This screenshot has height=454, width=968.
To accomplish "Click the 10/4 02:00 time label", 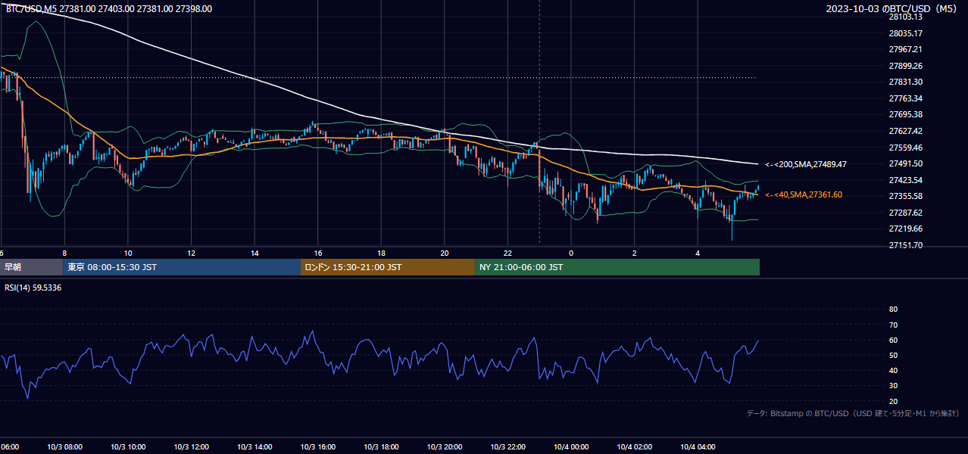I will click(634, 447).
